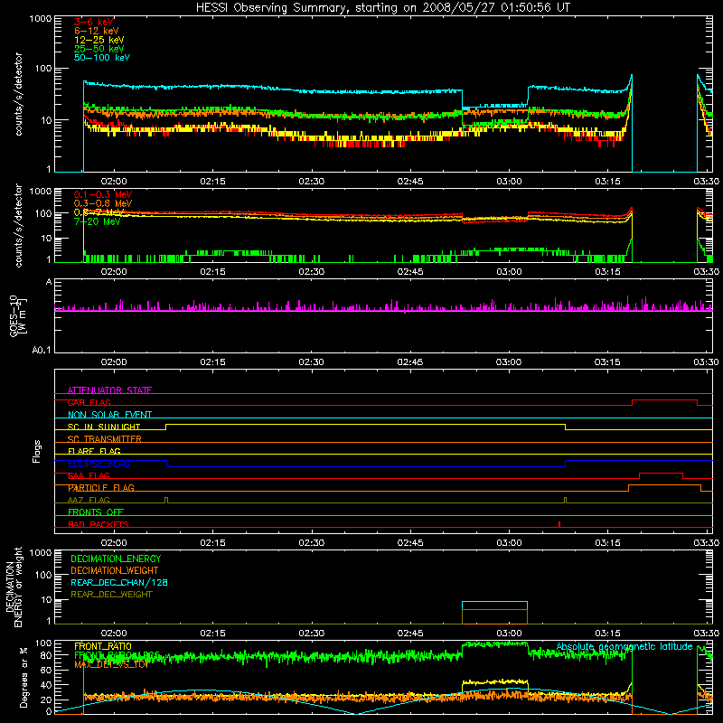
Task: Select the 3-6 keV legend entry
Action: [x=94, y=22]
